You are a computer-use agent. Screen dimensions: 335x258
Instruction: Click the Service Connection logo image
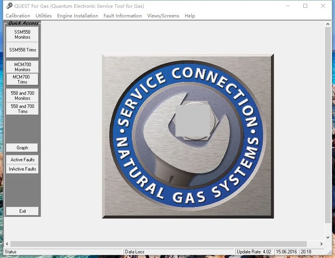[x=188, y=136]
